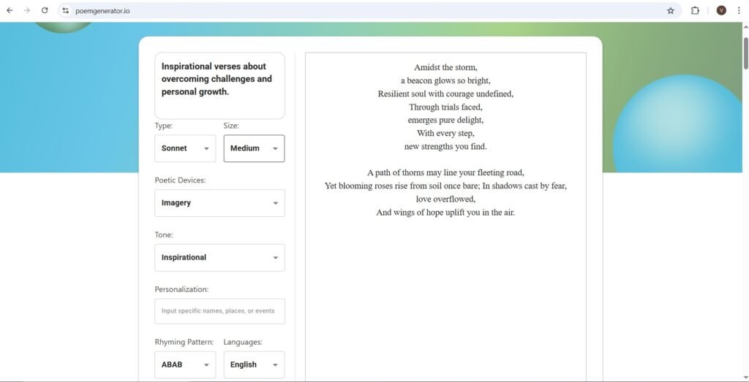This screenshot has width=749, height=382.
Task: Reload the page with the refresh icon
Action: click(45, 10)
